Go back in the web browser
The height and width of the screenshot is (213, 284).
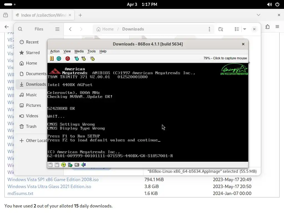click(x=7, y=27)
